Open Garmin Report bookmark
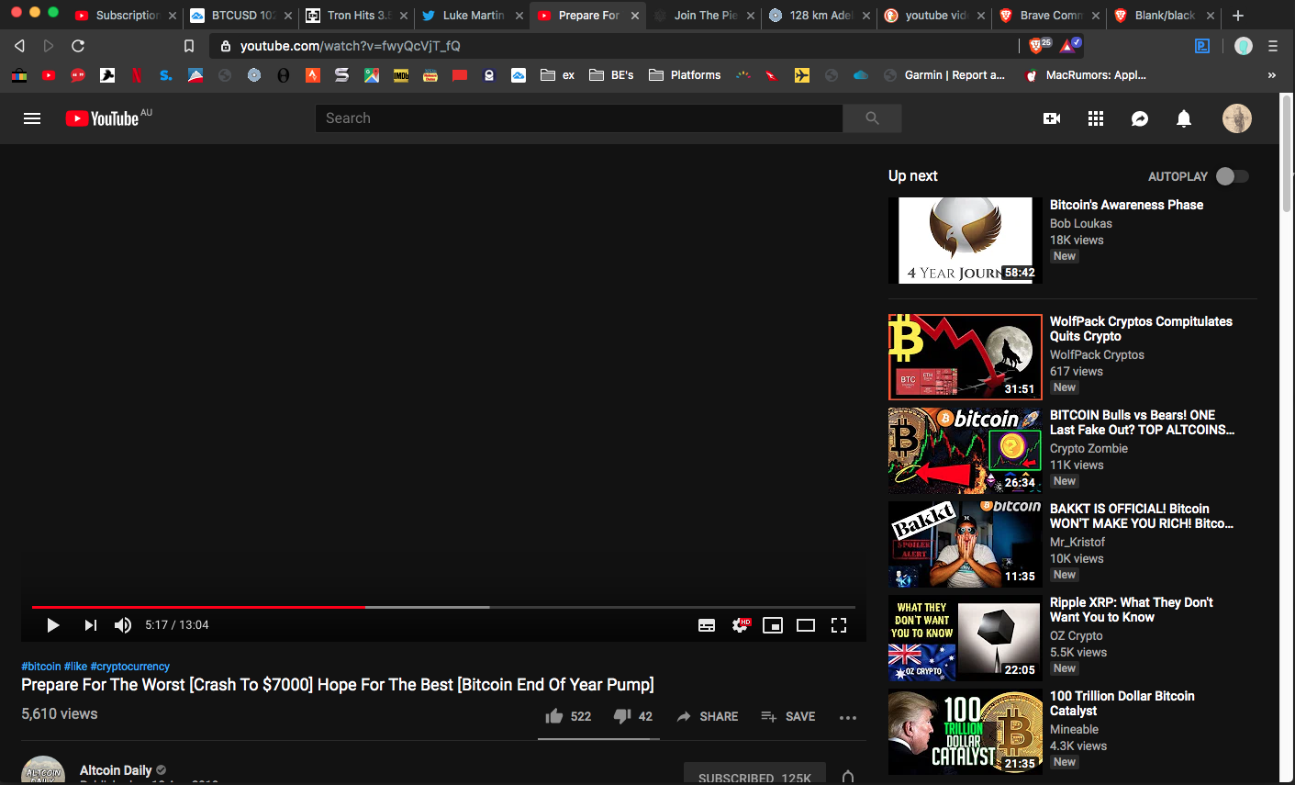1295x785 pixels. click(944, 75)
